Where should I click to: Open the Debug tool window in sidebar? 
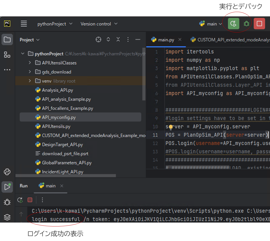(x=7, y=202)
